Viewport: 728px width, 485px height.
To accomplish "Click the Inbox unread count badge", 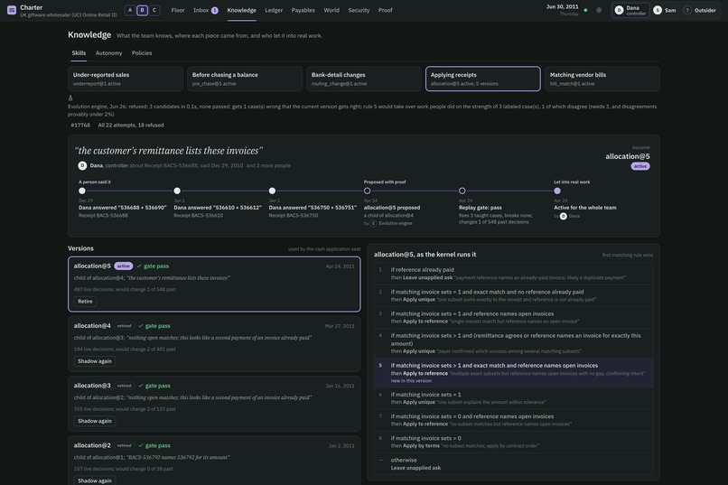I will [x=214, y=11].
